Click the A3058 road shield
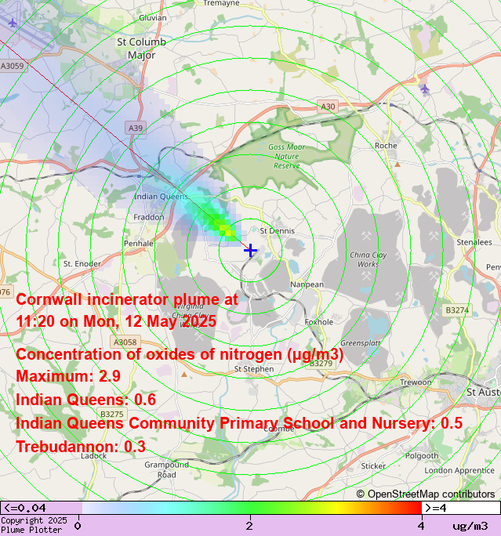501x536 pixels. pos(125,342)
